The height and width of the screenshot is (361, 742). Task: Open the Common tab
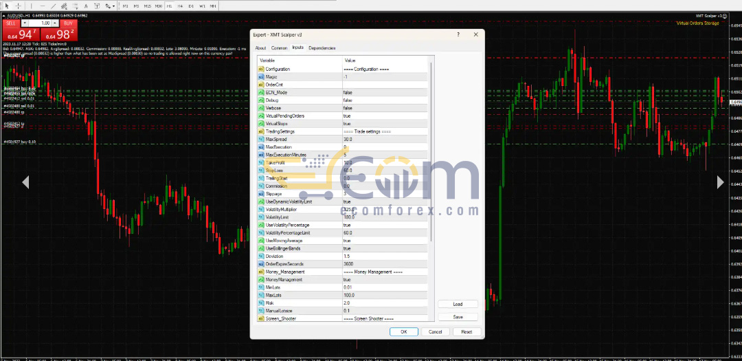pos(279,48)
